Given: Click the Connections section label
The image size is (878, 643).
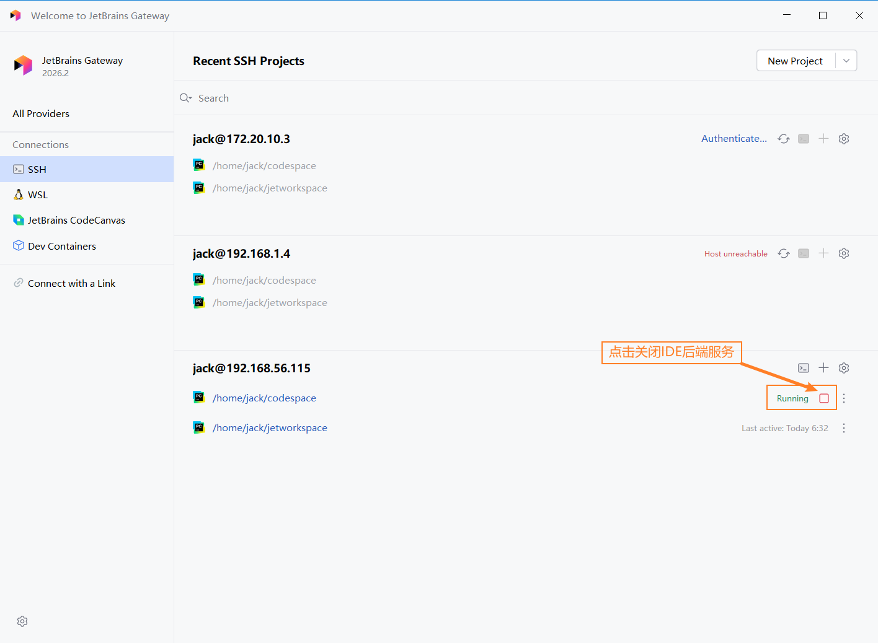Looking at the screenshot, I should coord(40,144).
